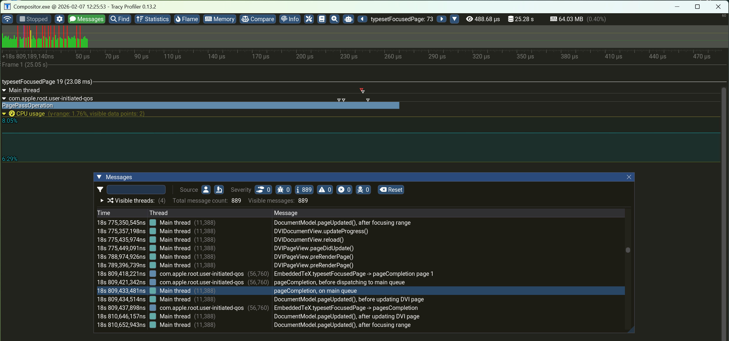Toggle info severity filter showing 889
The width and height of the screenshot is (729, 341).
[x=304, y=190]
